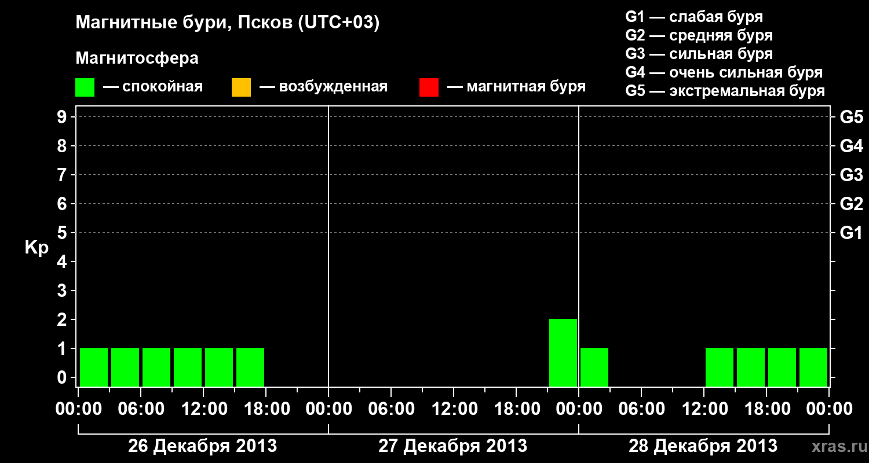Click 'G3 — сильная буря' description
The width and height of the screenshot is (869, 463).
[699, 54]
